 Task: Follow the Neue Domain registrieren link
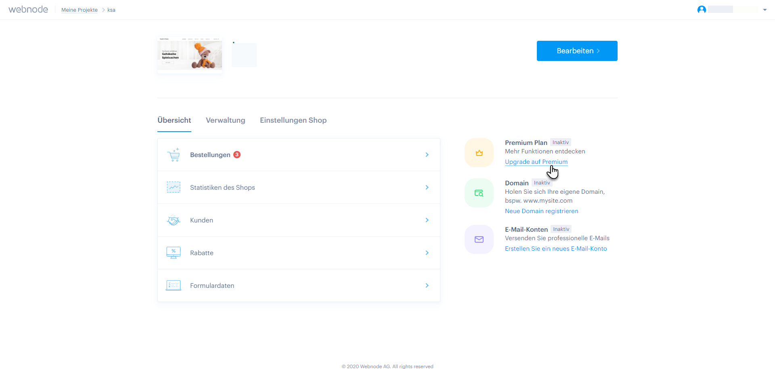click(x=541, y=211)
